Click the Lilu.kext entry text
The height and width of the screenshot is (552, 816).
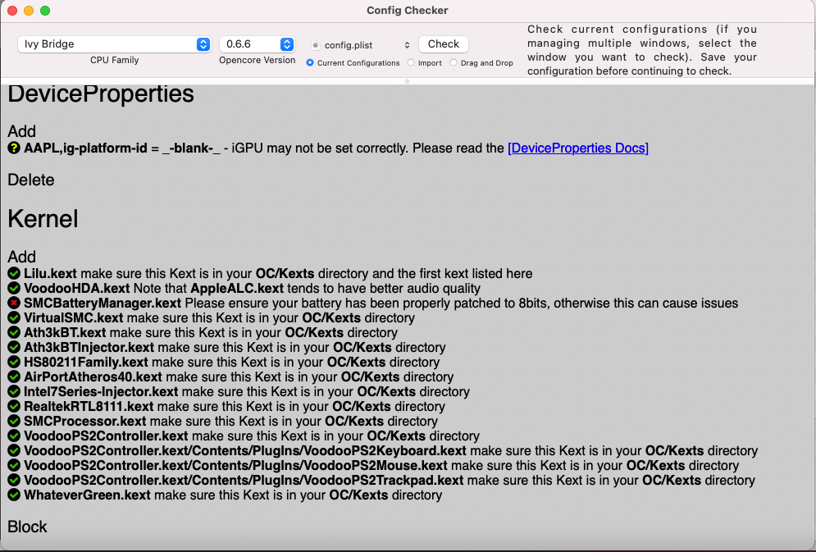(278, 273)
